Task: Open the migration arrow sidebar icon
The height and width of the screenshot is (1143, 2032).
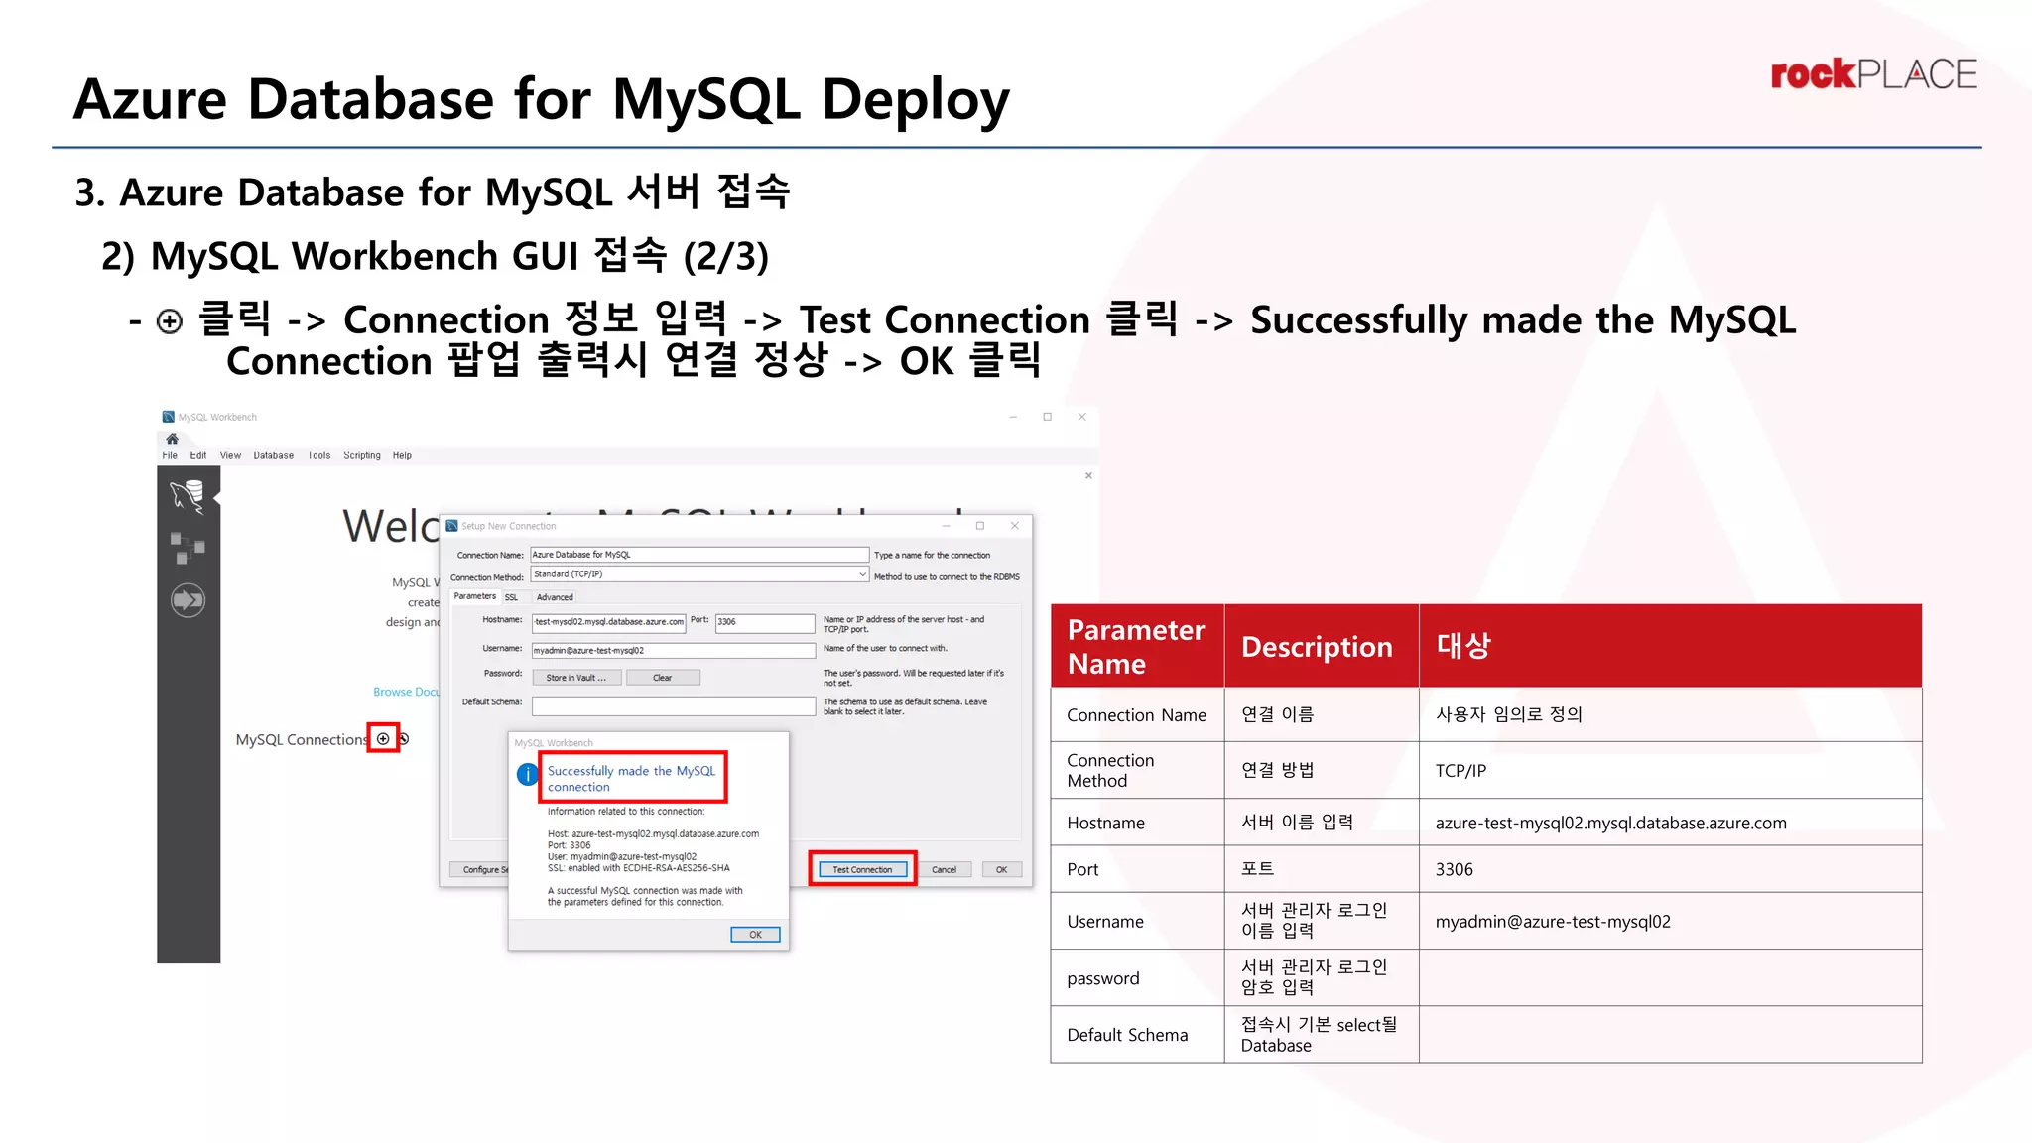Action: (188, 600)
